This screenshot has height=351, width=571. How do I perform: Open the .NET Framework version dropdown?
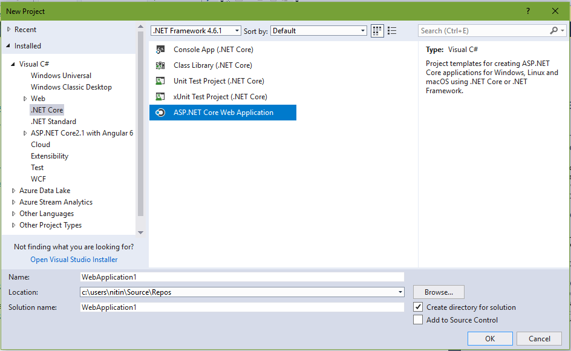(196, 31)
